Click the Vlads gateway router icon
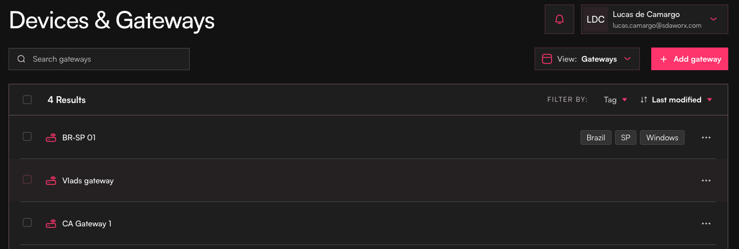Screen dimensions: 739x249 [x=51, y=181]
